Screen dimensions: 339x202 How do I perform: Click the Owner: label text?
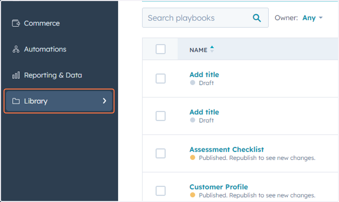tap(286, 18)
